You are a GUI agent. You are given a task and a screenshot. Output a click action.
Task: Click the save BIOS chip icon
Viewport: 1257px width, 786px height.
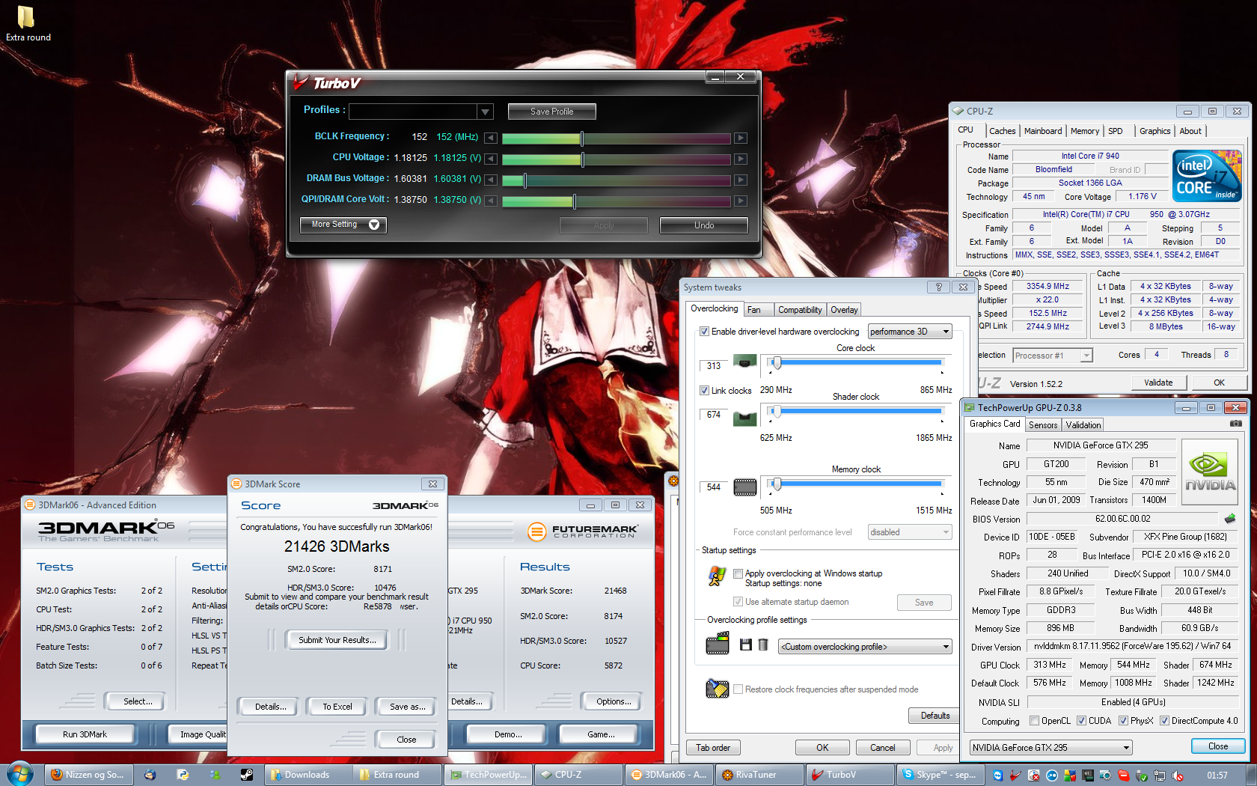1229,519
